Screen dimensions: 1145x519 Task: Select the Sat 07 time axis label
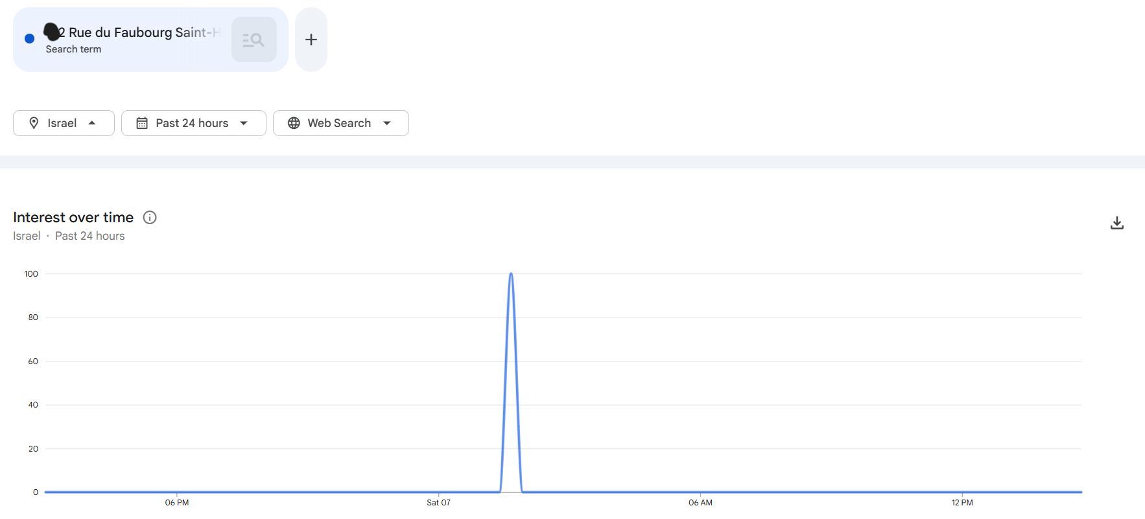pyautogui.click(x=438, y=503)
